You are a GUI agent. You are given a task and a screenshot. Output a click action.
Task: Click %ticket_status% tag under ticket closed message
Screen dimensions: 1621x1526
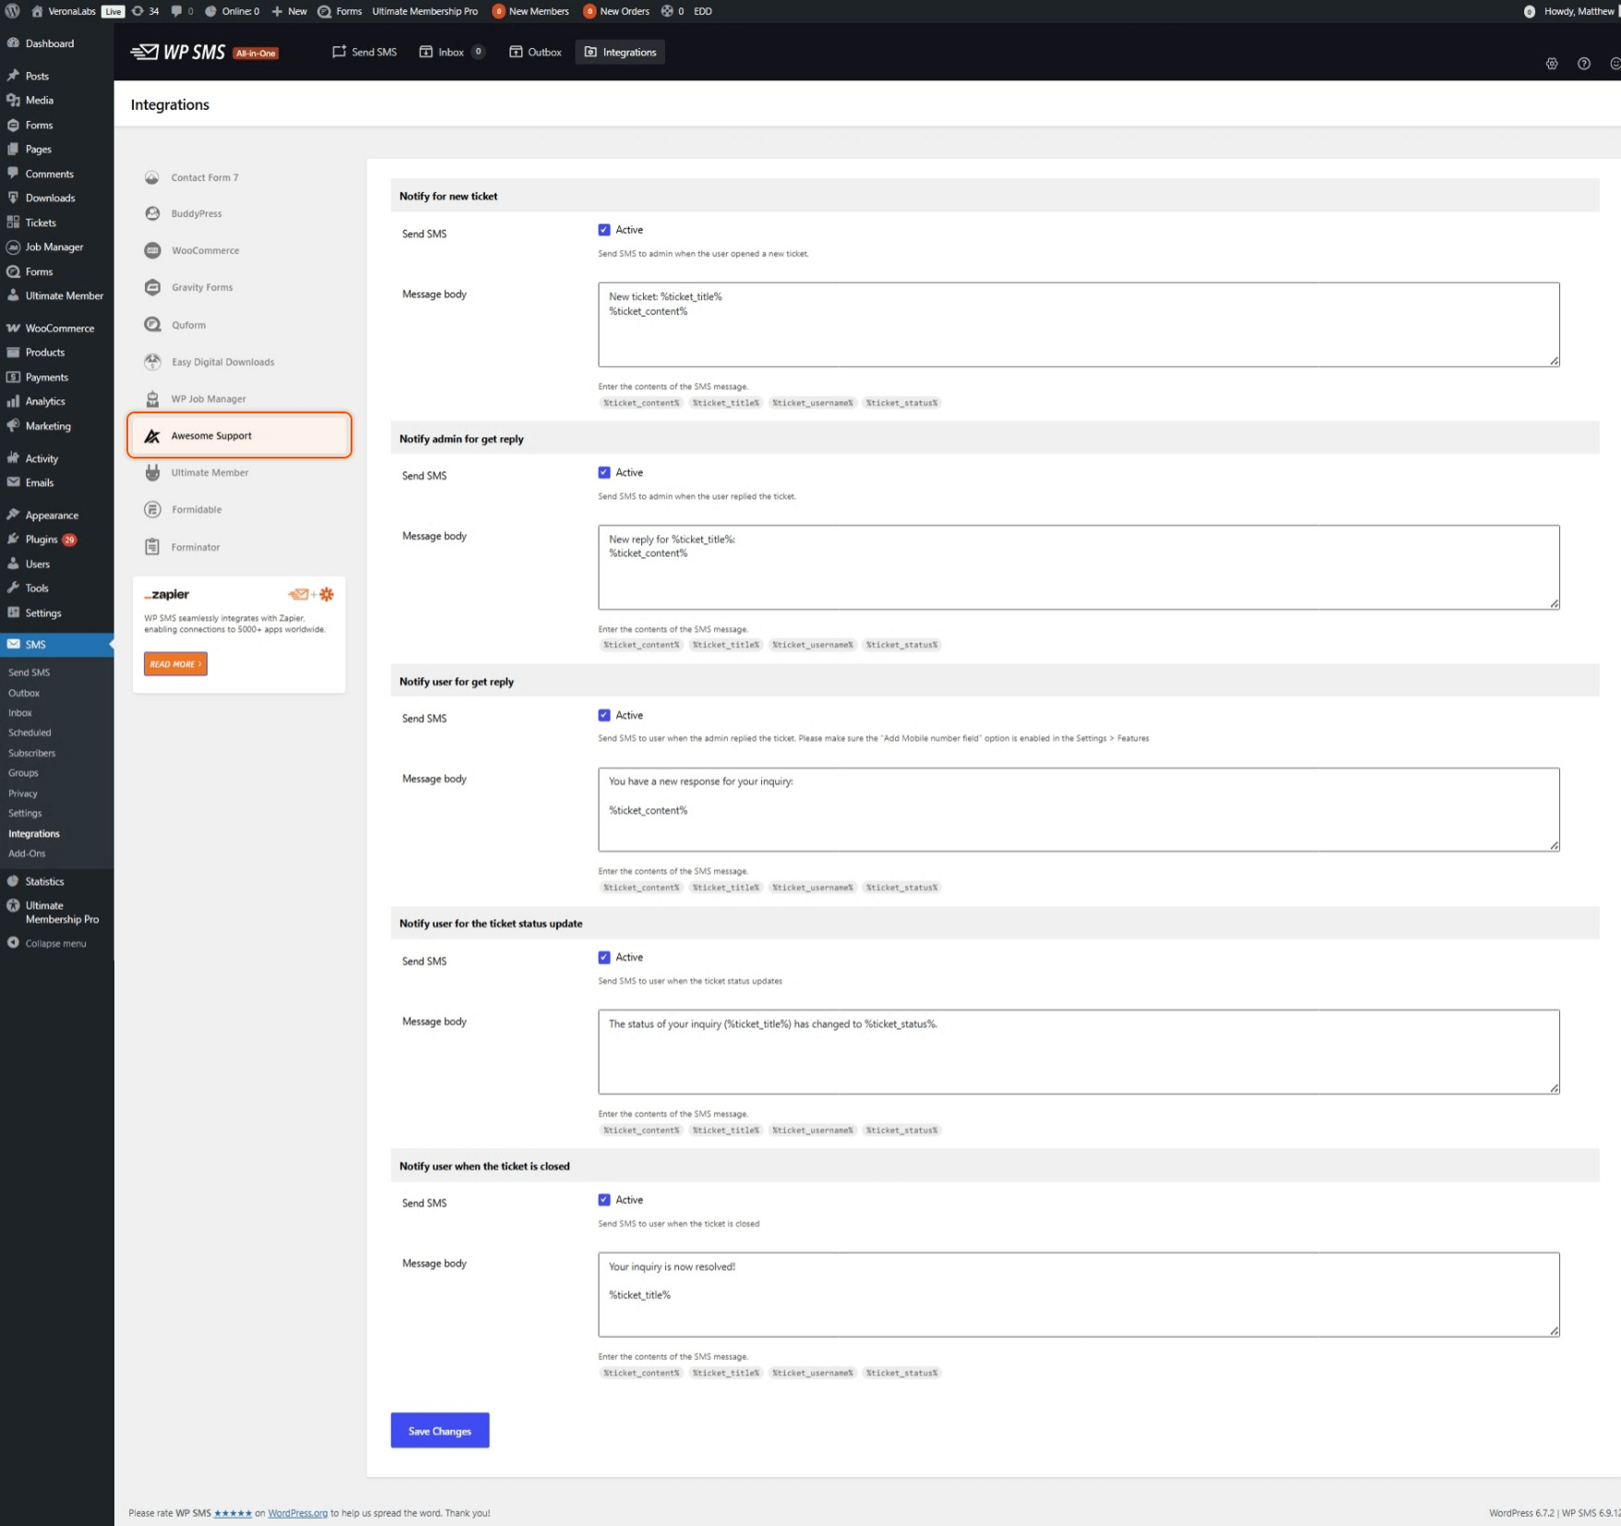[901, 1373]
